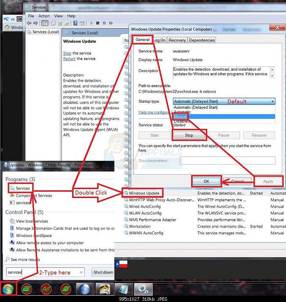Viewport: 286px width, 302px height.
Task: Click the Start Service play icon in toolbar
Action: coord(92,23)
